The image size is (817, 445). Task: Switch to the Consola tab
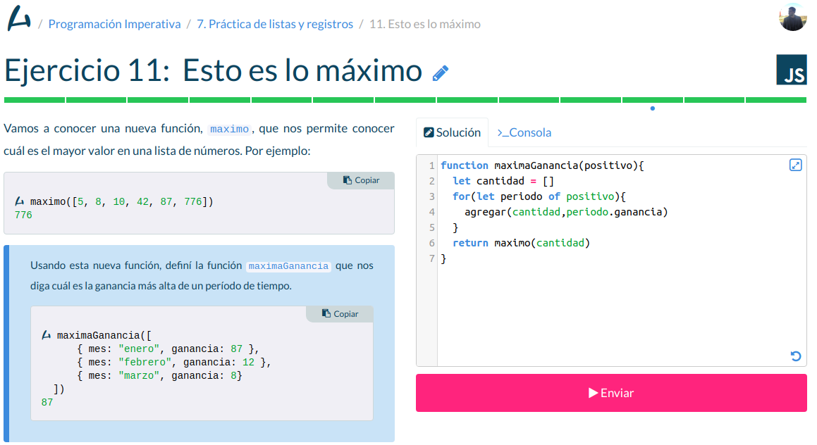pyautogui.click(x=524, y=132)
